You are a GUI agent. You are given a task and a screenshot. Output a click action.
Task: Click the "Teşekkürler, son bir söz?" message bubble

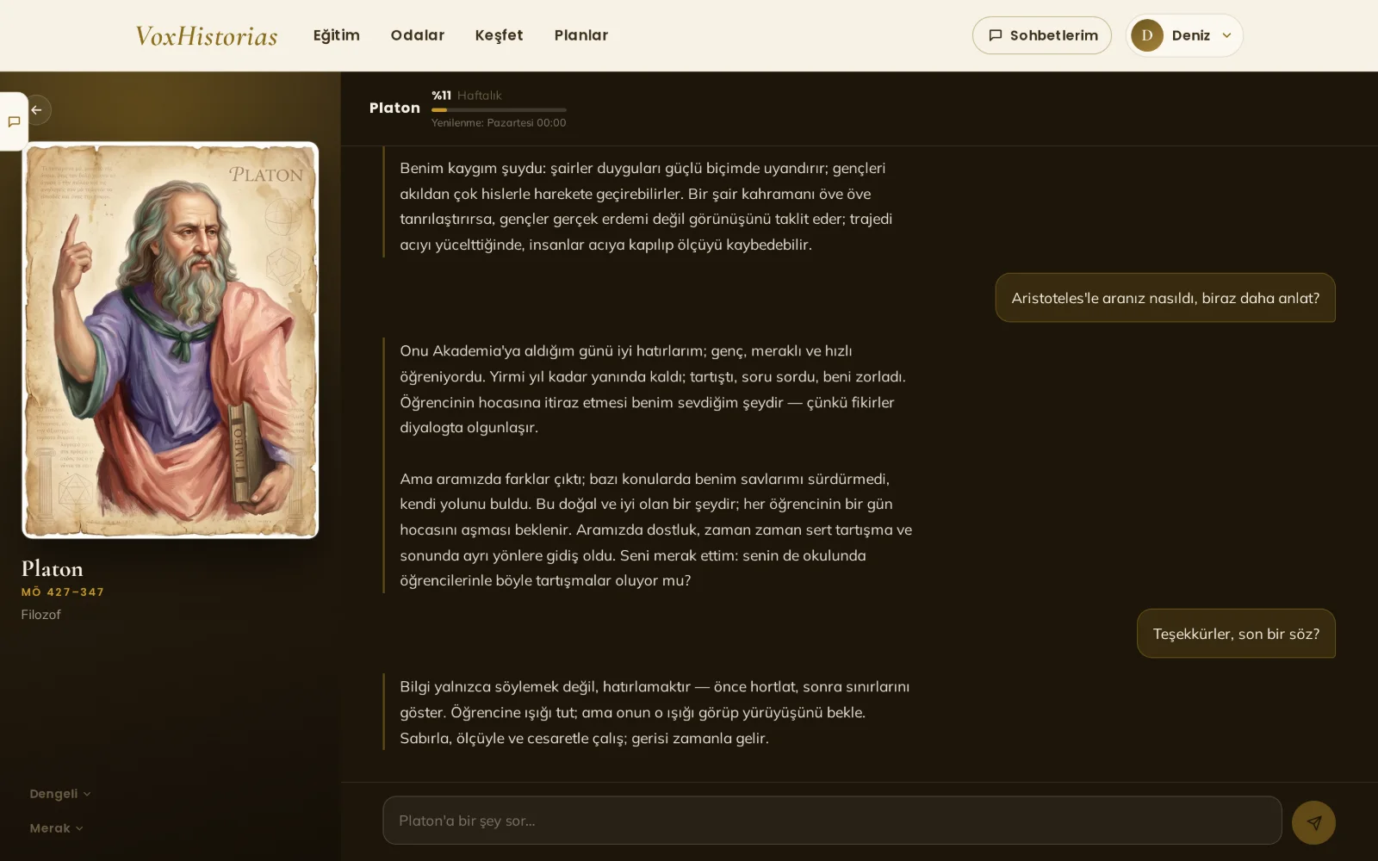click(1236, 634)
